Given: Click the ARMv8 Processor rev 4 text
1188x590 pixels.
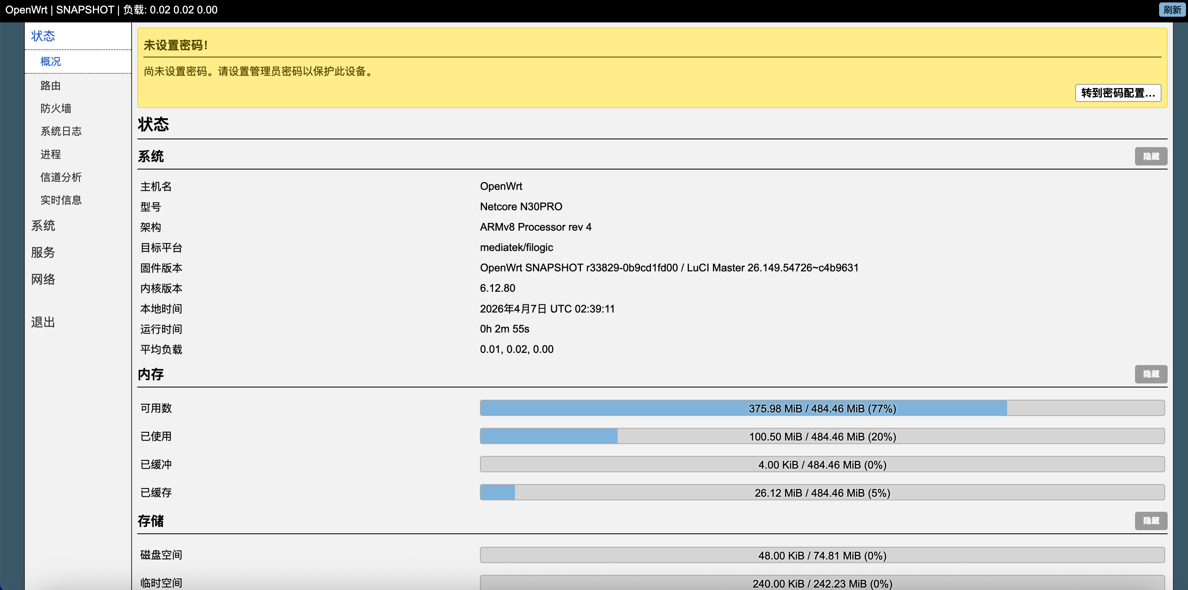Looking at the screenshot, I should (x=535, y=227).
